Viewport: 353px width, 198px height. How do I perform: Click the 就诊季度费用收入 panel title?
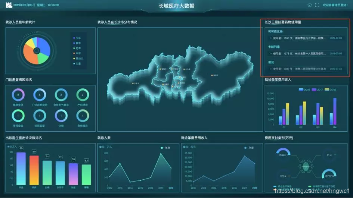[278, 80]
